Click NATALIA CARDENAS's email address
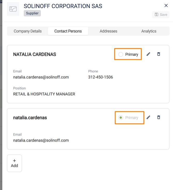 [41, 77]
